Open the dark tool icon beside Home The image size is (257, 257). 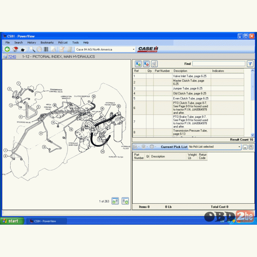23,49
